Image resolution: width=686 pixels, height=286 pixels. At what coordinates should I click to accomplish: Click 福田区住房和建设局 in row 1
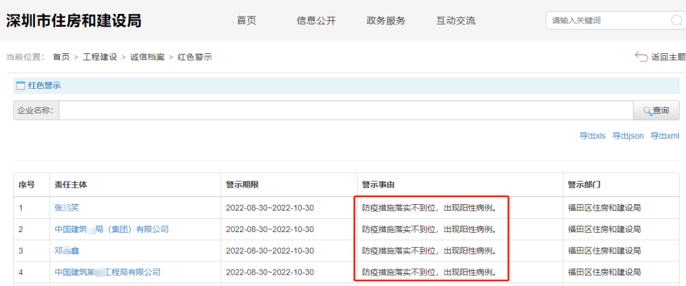tap(604, 208)
